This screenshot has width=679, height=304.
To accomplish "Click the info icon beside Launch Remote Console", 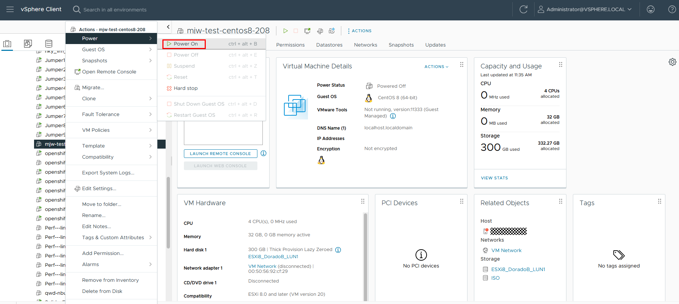I will 263,153.
